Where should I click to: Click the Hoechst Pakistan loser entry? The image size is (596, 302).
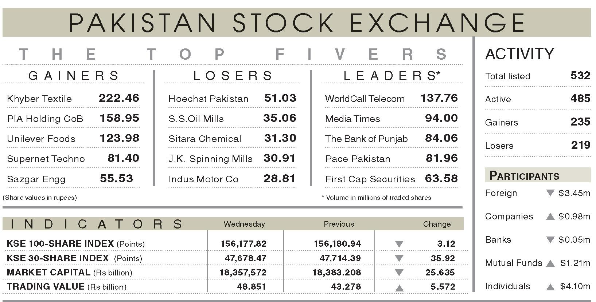pyautogui.click(x=232, y=98)
